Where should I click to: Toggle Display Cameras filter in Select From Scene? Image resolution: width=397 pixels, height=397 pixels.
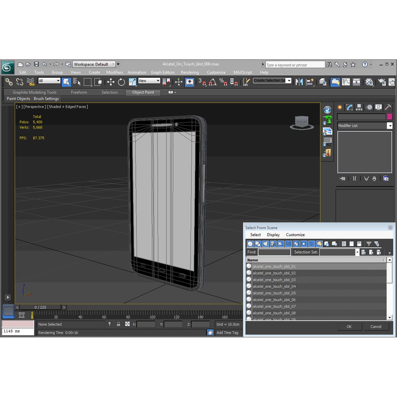coord(273,244)
